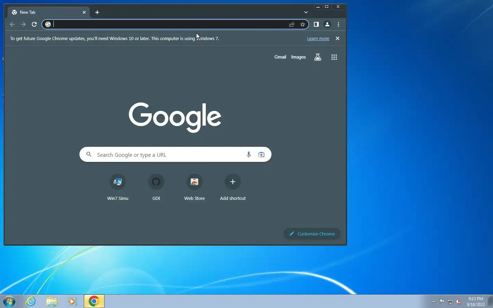Click the network tray icon
Image resolution: width=493 pixels, height=308 pixels.
tap(450, 301)
